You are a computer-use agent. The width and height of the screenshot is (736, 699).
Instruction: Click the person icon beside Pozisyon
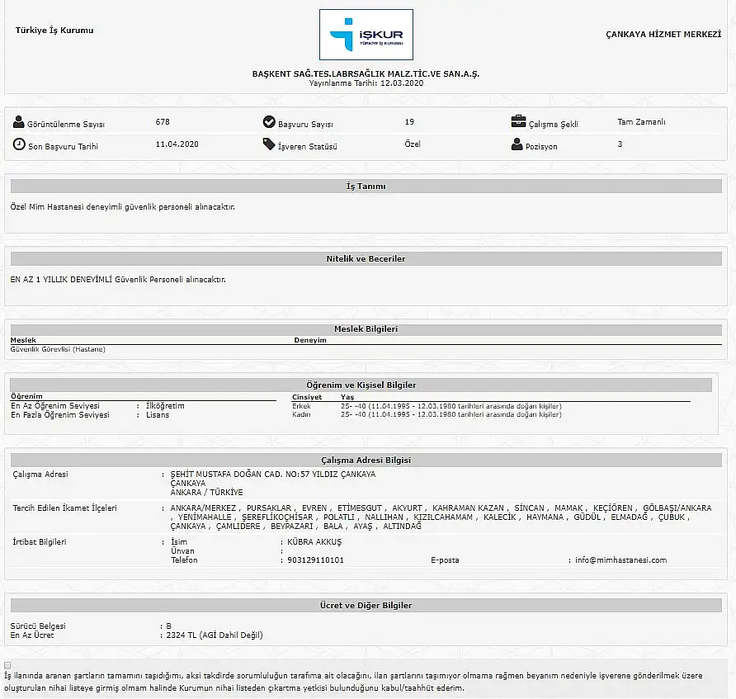tap(517, 144)
